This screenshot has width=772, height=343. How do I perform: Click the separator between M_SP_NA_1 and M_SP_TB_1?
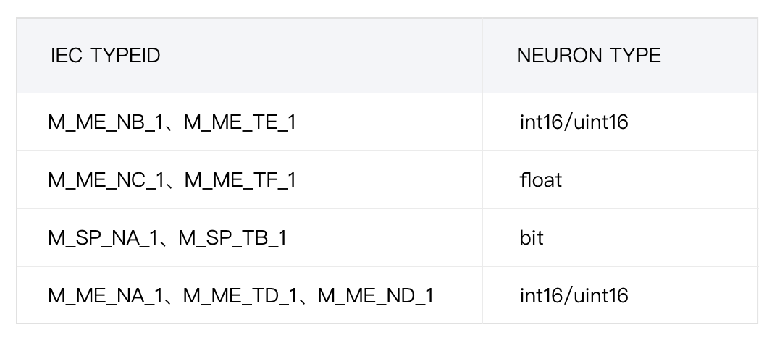point(171,240)
